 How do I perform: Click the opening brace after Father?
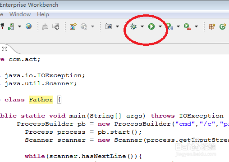(60, 100)
